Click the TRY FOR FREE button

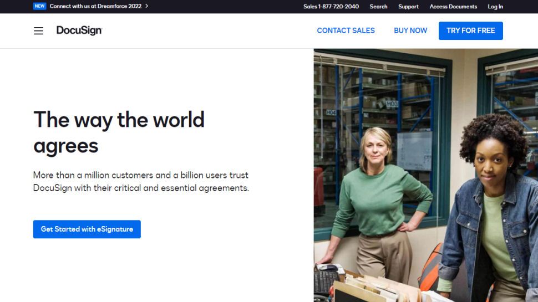(x=471, y=30)
